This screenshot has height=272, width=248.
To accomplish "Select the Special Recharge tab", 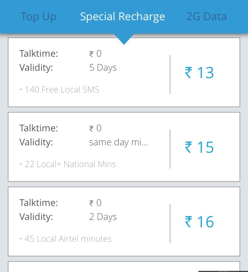I will [x=122, y=17].
